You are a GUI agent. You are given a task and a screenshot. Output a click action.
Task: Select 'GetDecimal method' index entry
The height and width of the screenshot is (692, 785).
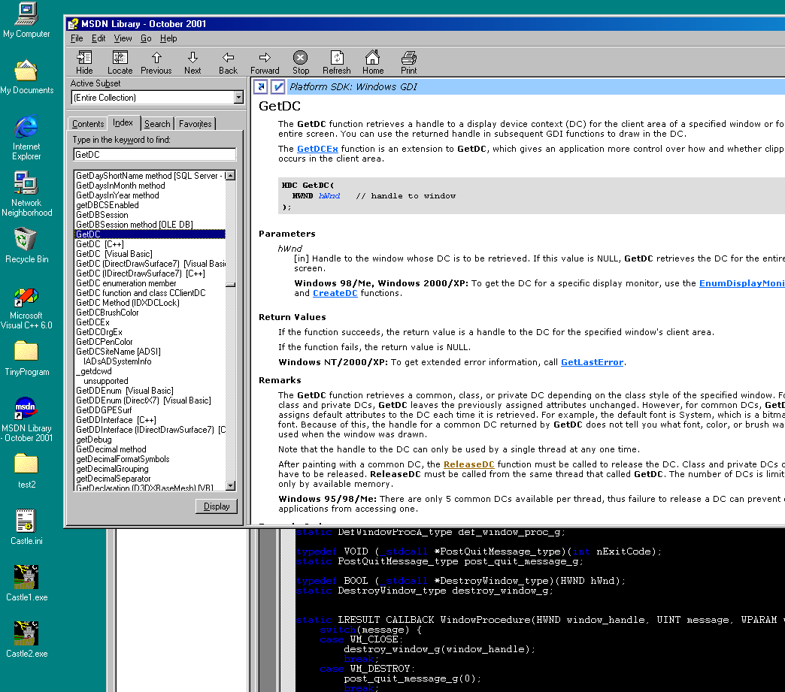click(111, 449)
